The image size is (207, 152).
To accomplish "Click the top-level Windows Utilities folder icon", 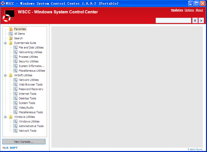I will (11, 117).
